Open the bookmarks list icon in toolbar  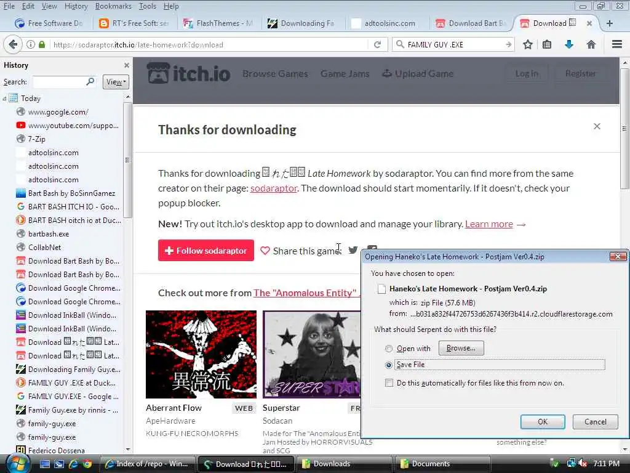pos(547,44)
